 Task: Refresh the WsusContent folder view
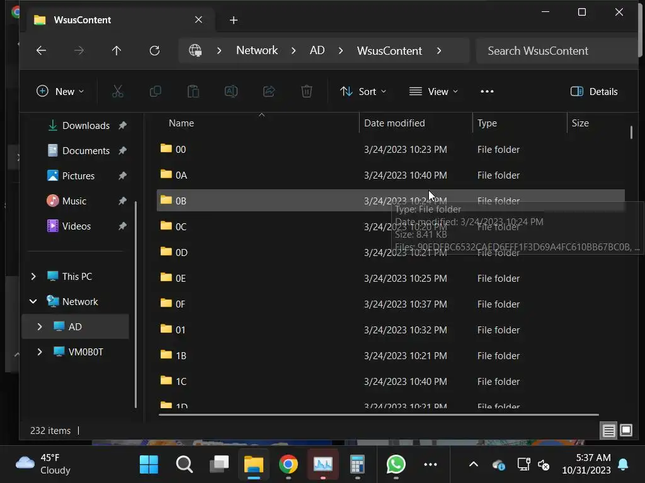[155, 50]
